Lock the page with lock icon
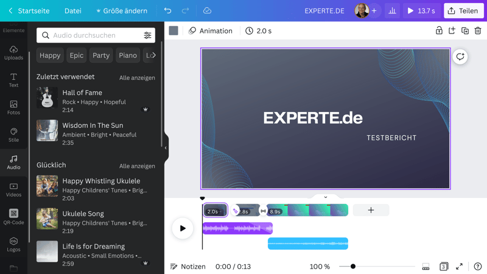Viewport: 487px width, 274px height. point(439,30)
